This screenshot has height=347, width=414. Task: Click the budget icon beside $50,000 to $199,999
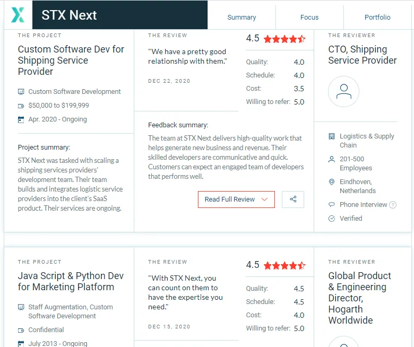(x=21, y=106)
